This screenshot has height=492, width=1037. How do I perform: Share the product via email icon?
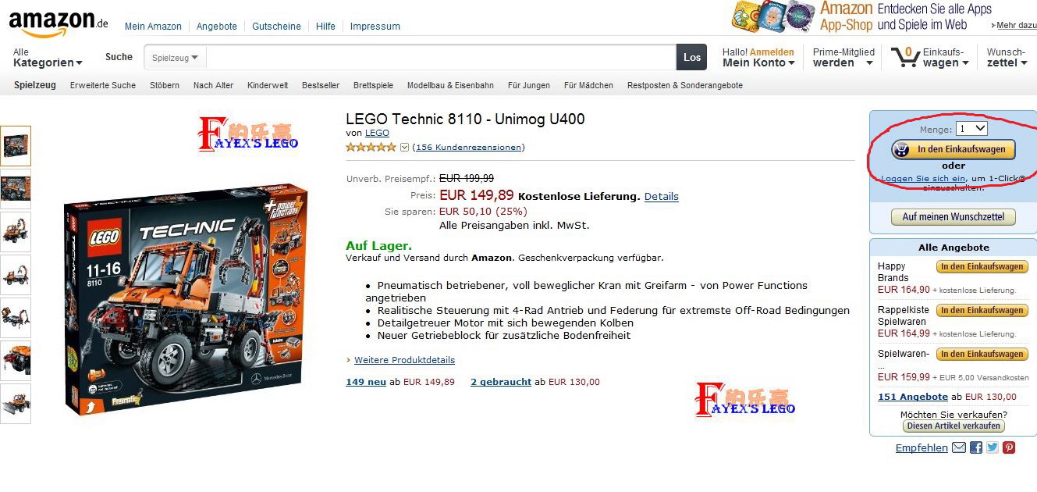[x=959, y=447]
